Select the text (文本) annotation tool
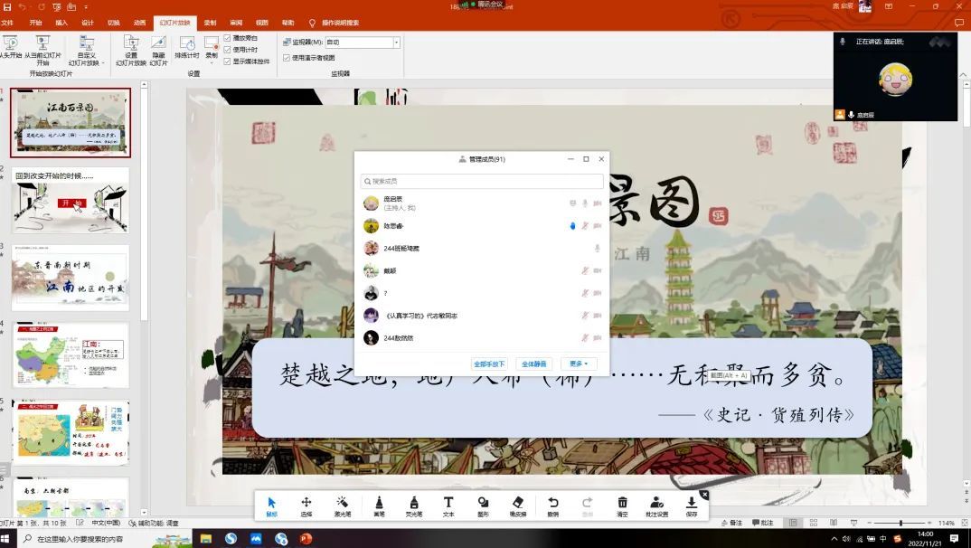 pyautogui.click(x=448, y=504)
